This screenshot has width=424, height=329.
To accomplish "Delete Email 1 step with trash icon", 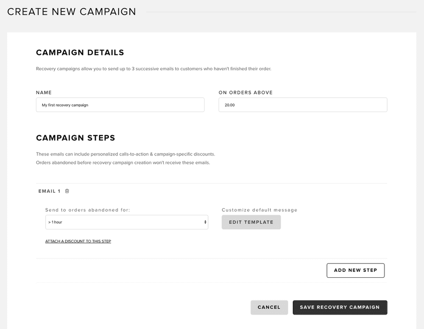I will tap(67, 191).
